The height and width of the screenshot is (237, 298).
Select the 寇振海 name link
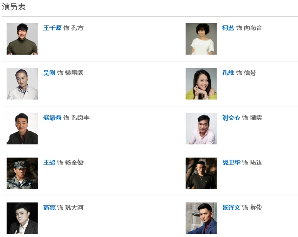(52, 118)
